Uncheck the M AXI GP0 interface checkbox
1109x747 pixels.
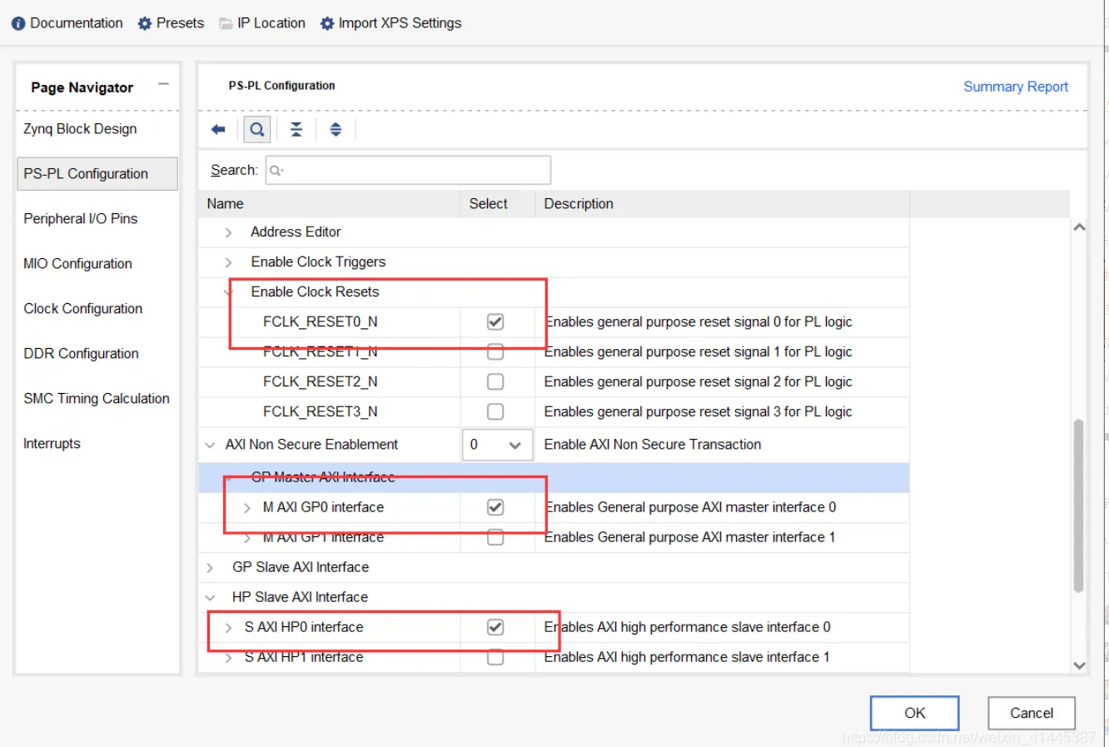pyautogui.click(x=495, y=507)
